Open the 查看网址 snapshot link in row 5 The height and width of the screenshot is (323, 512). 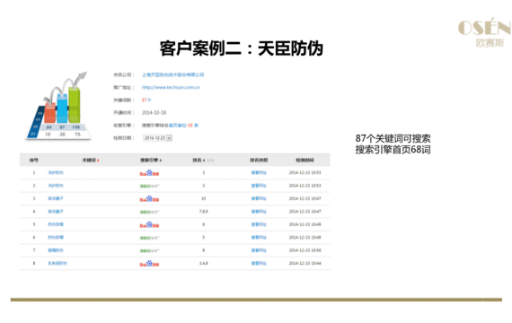point(259,224)
